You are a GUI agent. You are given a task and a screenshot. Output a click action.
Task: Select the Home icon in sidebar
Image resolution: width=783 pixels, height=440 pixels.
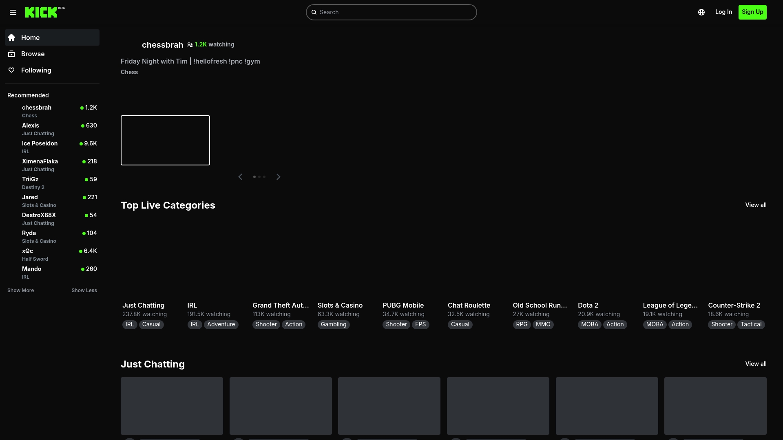[x=12, y=37]
